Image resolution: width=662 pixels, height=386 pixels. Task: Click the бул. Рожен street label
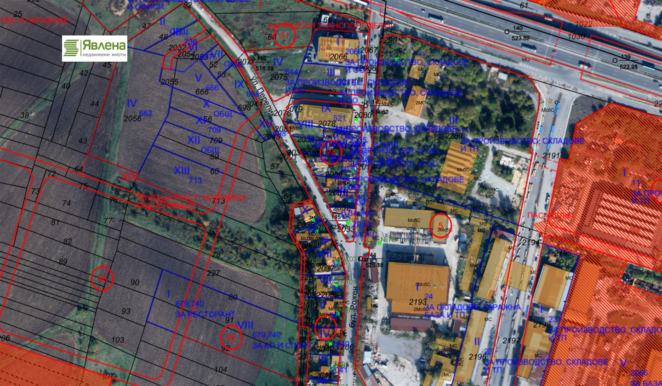click(x=354, y=311)
